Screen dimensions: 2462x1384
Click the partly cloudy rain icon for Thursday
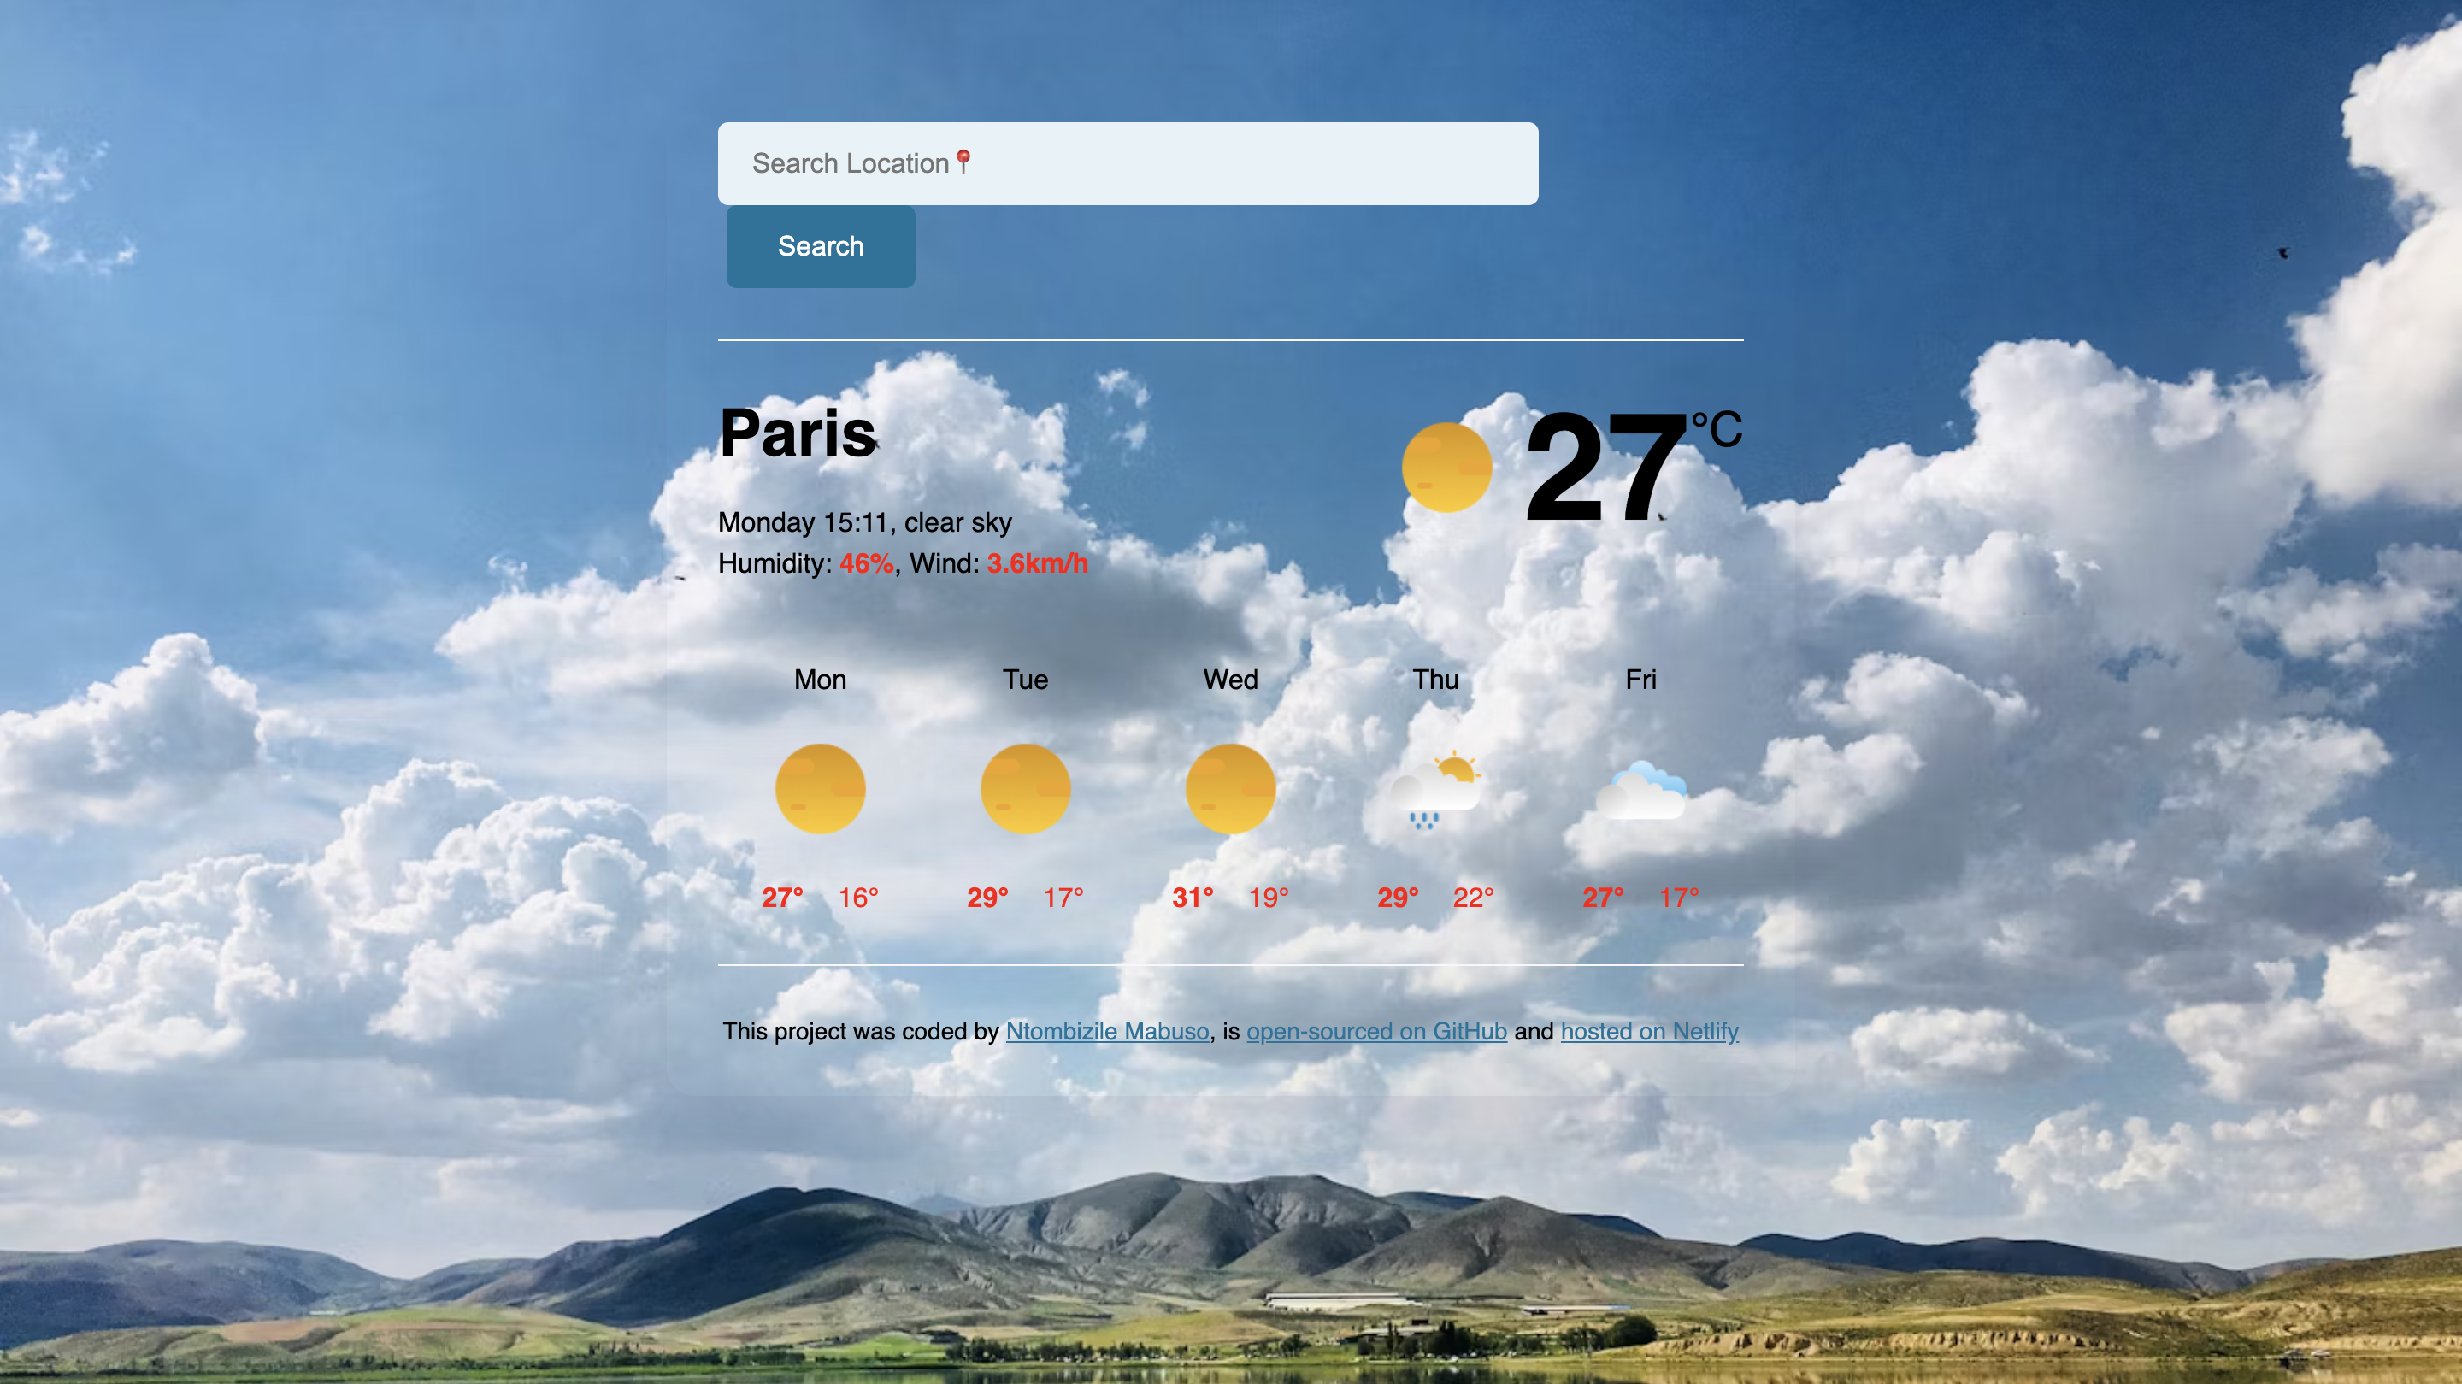pos(1434,786)
